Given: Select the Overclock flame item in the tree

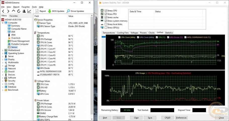Looking at the screenshot, I should (x=14, y=38).
